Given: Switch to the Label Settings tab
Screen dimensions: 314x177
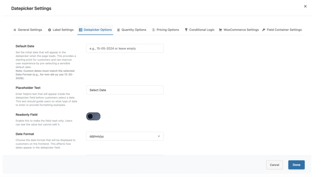Looking at the screenshot, I should (63, 30).
